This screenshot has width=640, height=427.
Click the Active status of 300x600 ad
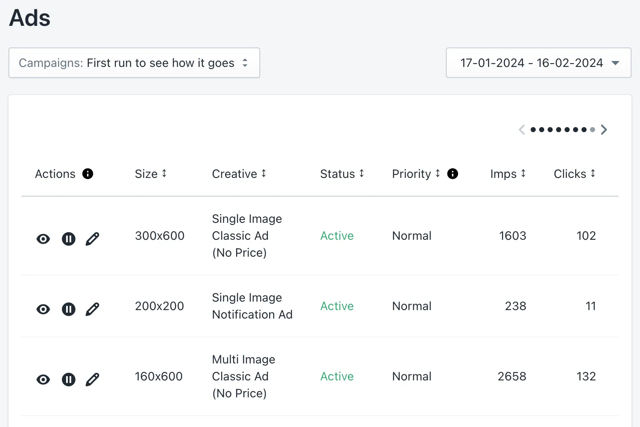pyautogui.click(x=337, y=236)
